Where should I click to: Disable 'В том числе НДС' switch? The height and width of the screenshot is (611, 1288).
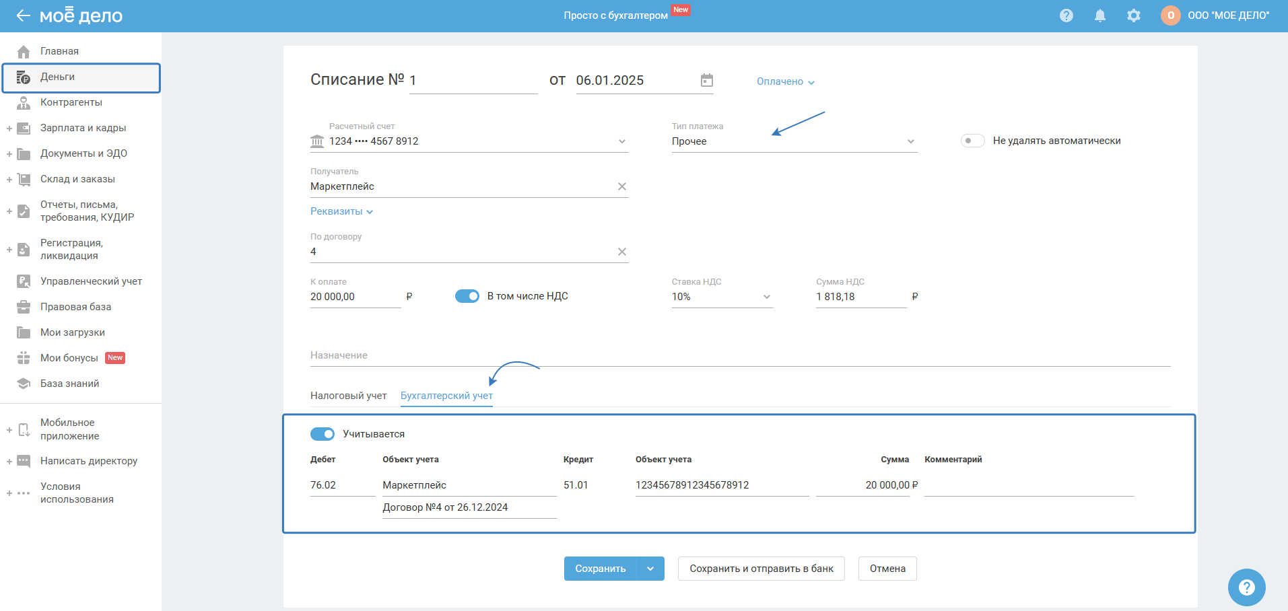pyautogui.click(x=467, y=296)
